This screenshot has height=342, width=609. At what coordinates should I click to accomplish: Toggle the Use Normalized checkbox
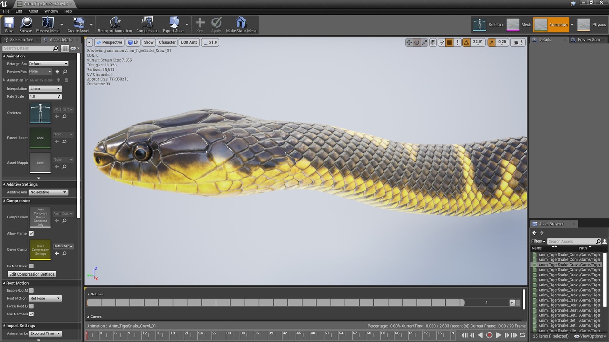(31, 314)
